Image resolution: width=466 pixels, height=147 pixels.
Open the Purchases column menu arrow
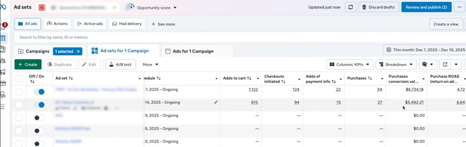tap(382, 79)
